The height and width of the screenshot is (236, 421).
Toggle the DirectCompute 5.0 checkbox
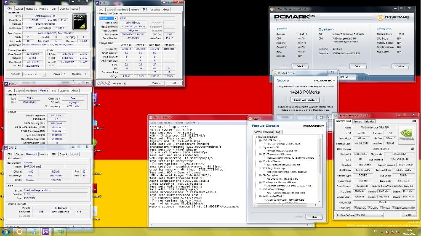click(x=393, y=207)
